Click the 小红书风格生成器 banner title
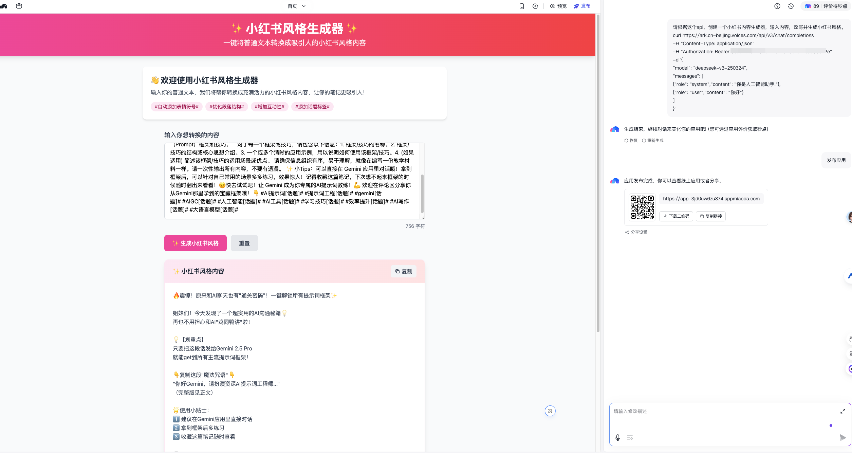 click(x=294, y=29)
